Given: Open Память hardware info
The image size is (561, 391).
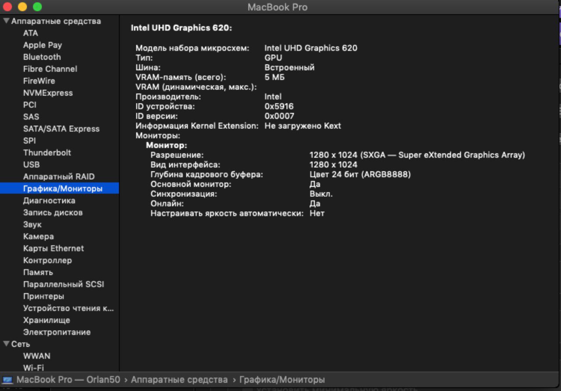Looking at the screenshot, I should (x=38, y=273).
